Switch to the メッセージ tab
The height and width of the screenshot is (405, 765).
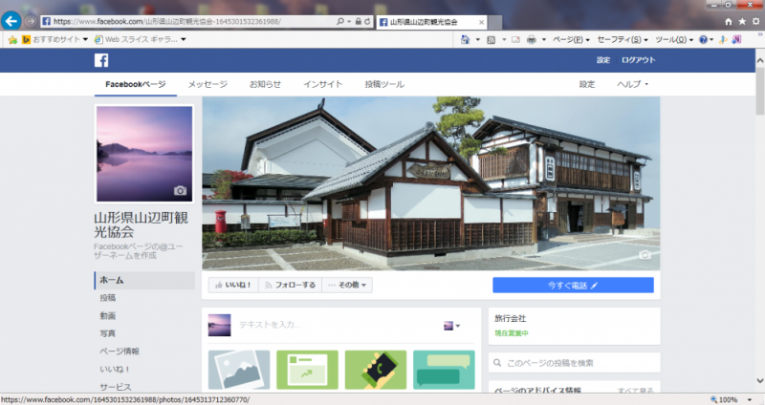208,84
